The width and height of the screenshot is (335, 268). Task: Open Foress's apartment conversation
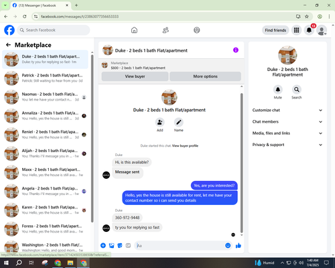pyautogui.click(x=45, y=229)
